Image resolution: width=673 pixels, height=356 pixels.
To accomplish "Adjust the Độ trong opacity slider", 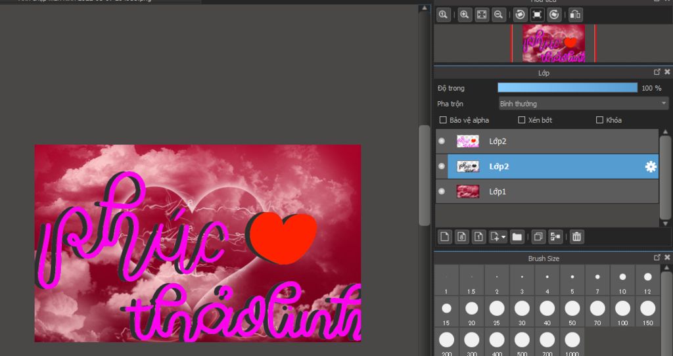I will coord(567,87).
